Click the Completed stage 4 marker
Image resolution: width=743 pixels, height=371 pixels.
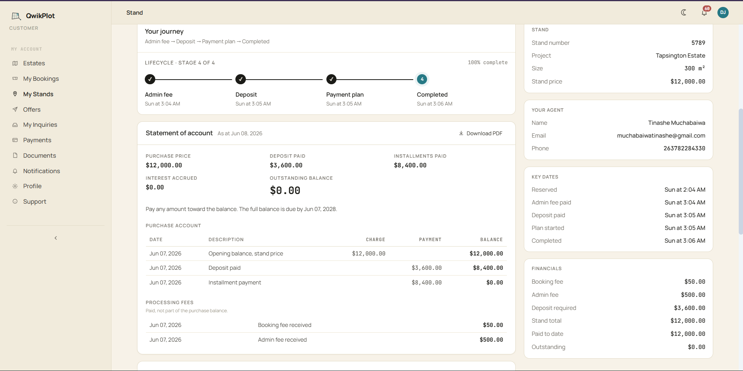coord(422,79)
